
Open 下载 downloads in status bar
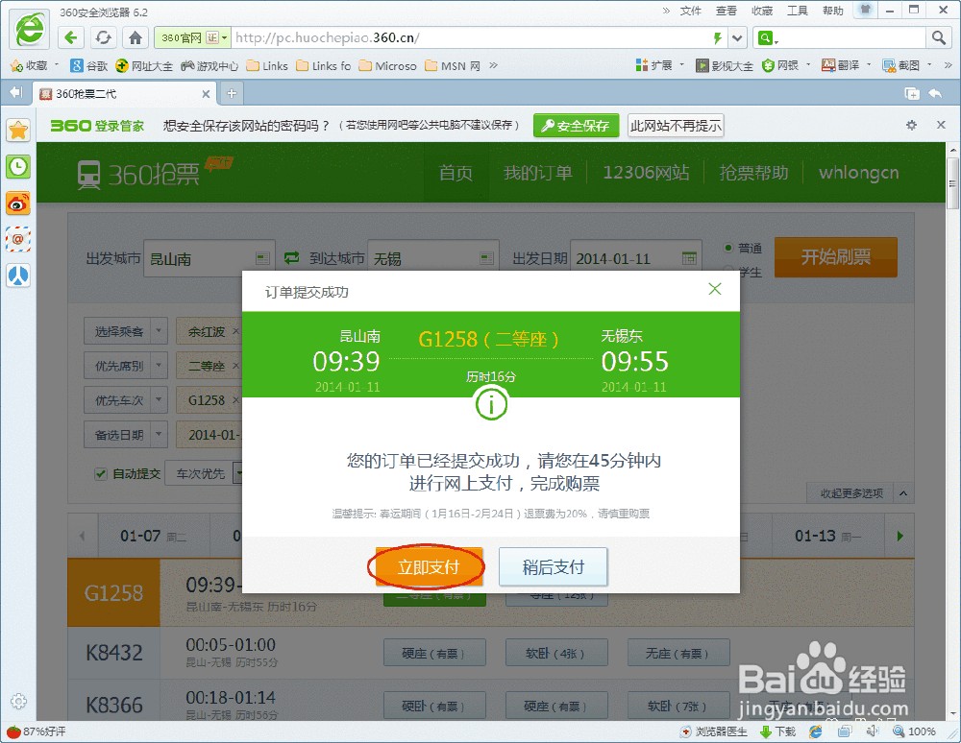pos(777,731)
